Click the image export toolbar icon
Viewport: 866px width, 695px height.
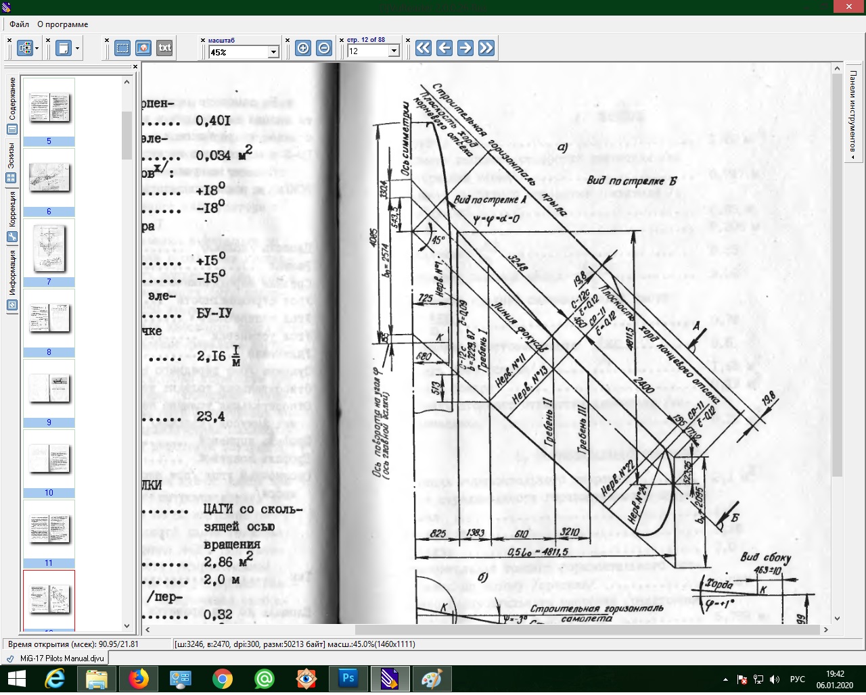coord(143,48)
